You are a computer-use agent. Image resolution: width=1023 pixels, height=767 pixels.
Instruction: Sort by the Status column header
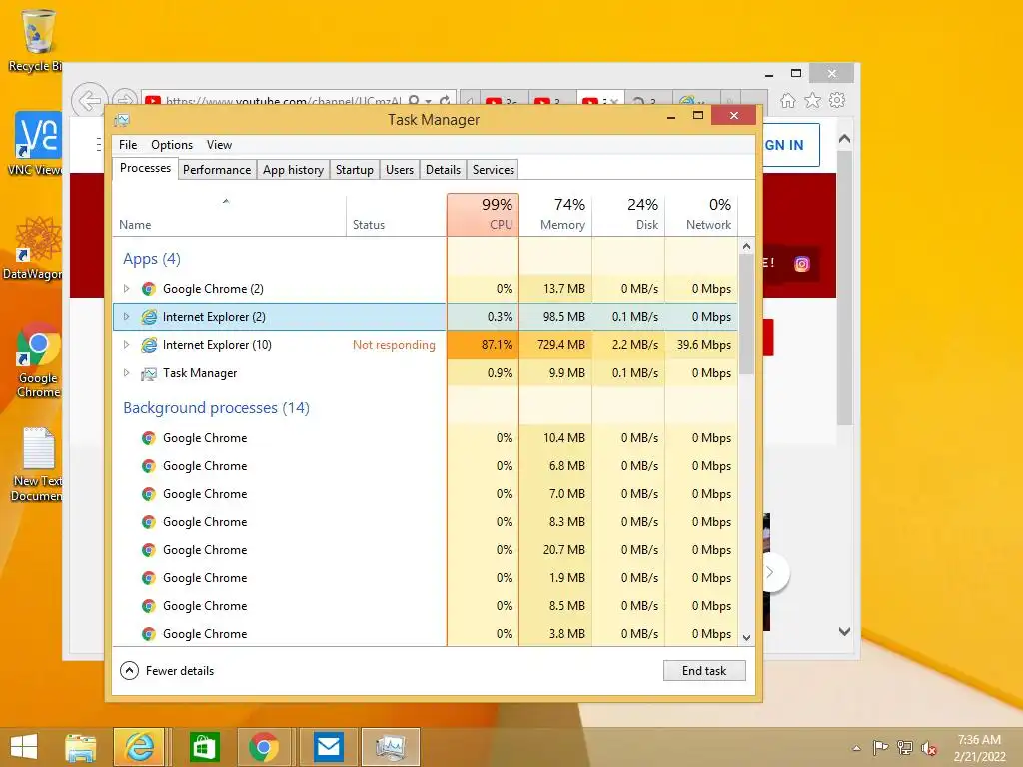[396, 214]
